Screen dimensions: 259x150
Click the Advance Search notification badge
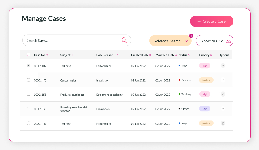191,36
